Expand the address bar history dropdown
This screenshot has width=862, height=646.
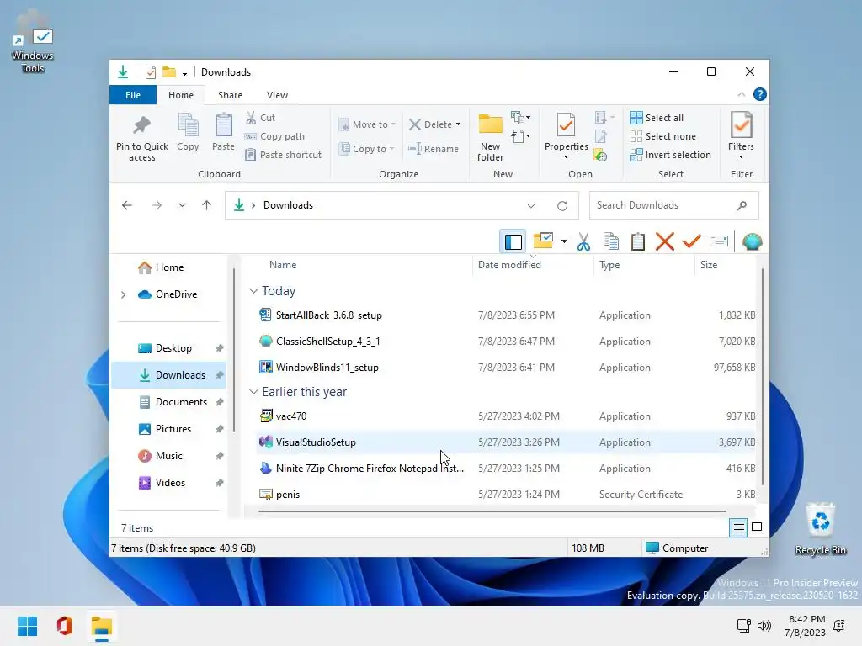pyautogui.click(x=530, y=206)
